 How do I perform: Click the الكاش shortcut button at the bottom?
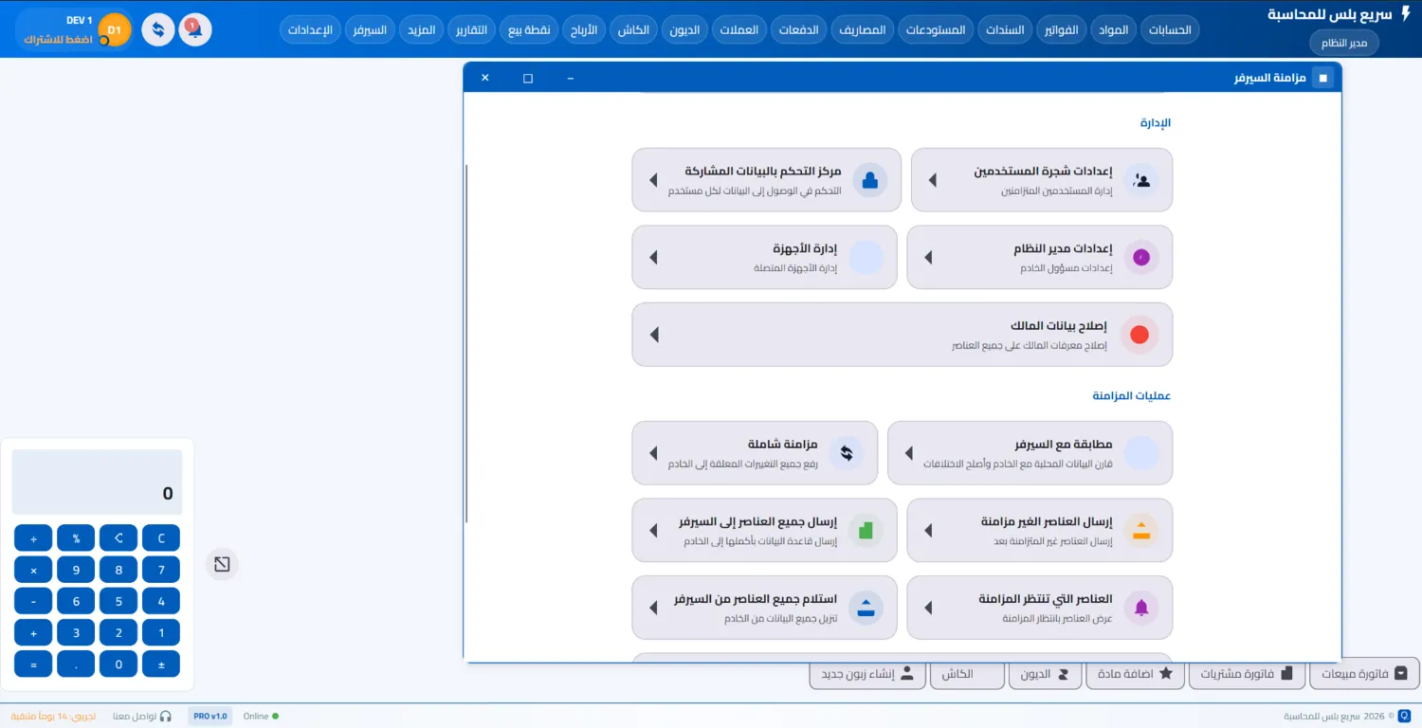967,674
